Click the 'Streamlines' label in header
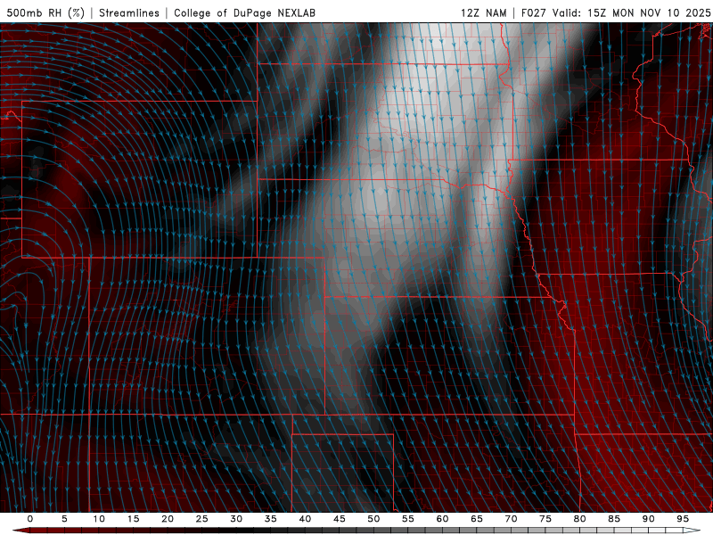This screenshot has height=535, width=713. [129, 12]
